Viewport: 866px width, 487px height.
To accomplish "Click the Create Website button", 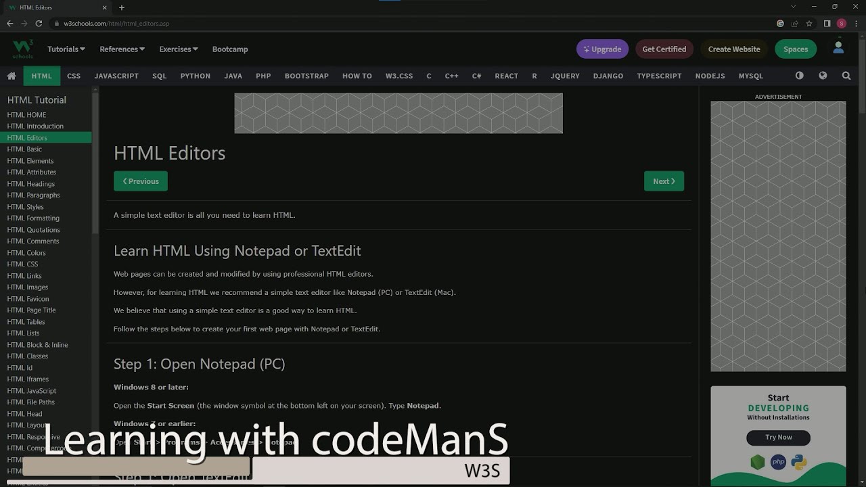I will click(x=734, y=49).
